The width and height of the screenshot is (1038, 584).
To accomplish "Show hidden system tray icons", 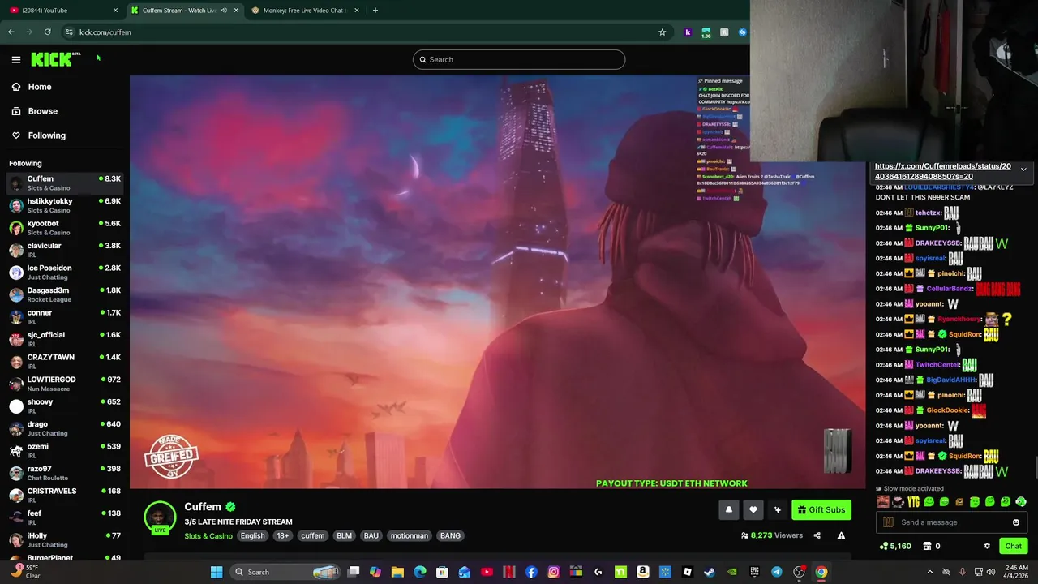I will tap(930, 572).
